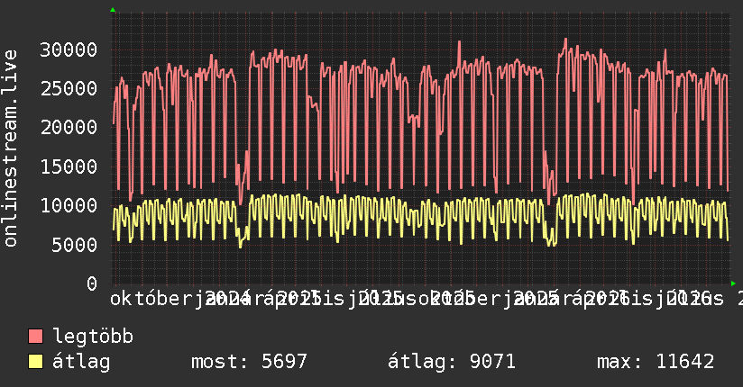Click the 0 y-axis label

tap(92, 283)
